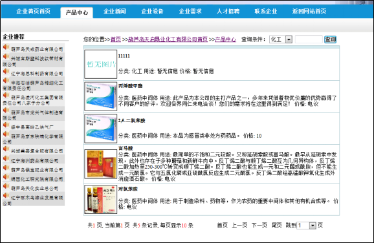Click the product title 11111

click(x=124, y=56)
